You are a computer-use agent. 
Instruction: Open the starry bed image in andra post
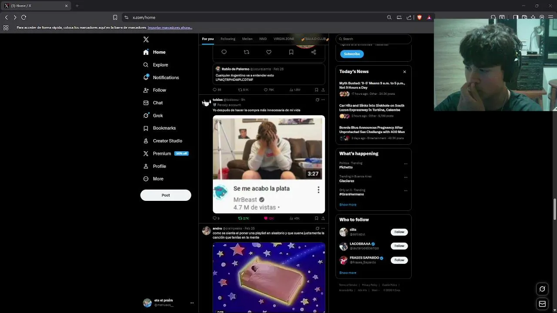click(x=269, y=277)
